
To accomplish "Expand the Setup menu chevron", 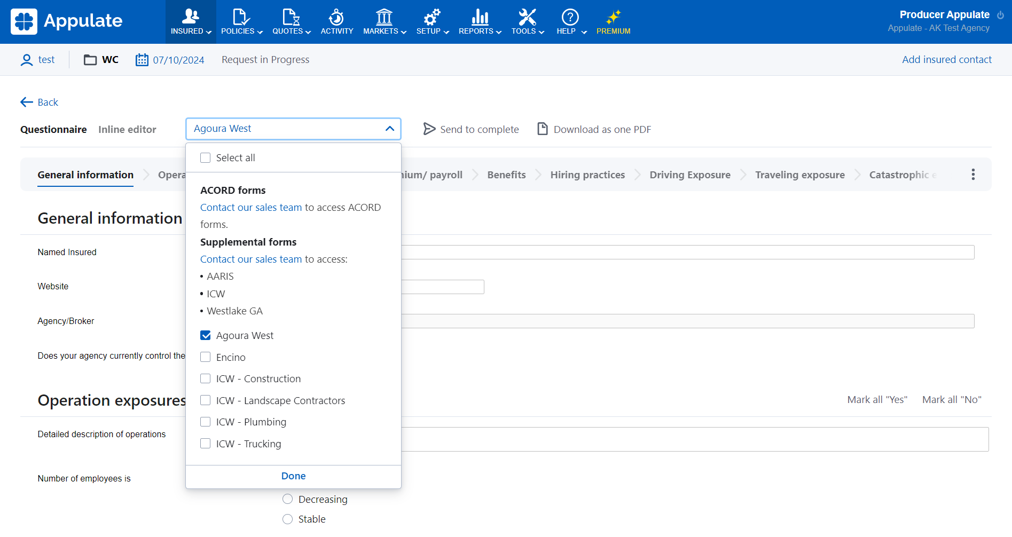I will [446, 32].
